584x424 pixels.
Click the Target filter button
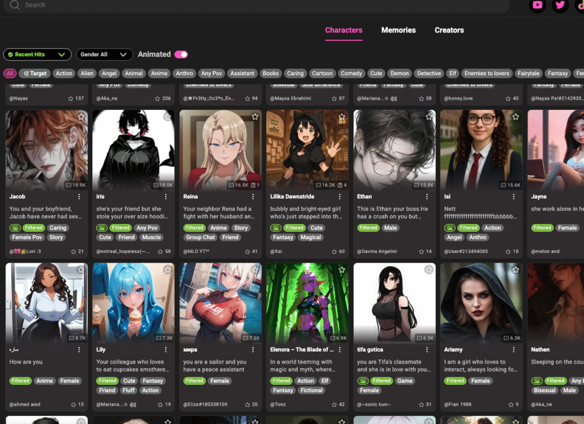[x=34, y=74]
